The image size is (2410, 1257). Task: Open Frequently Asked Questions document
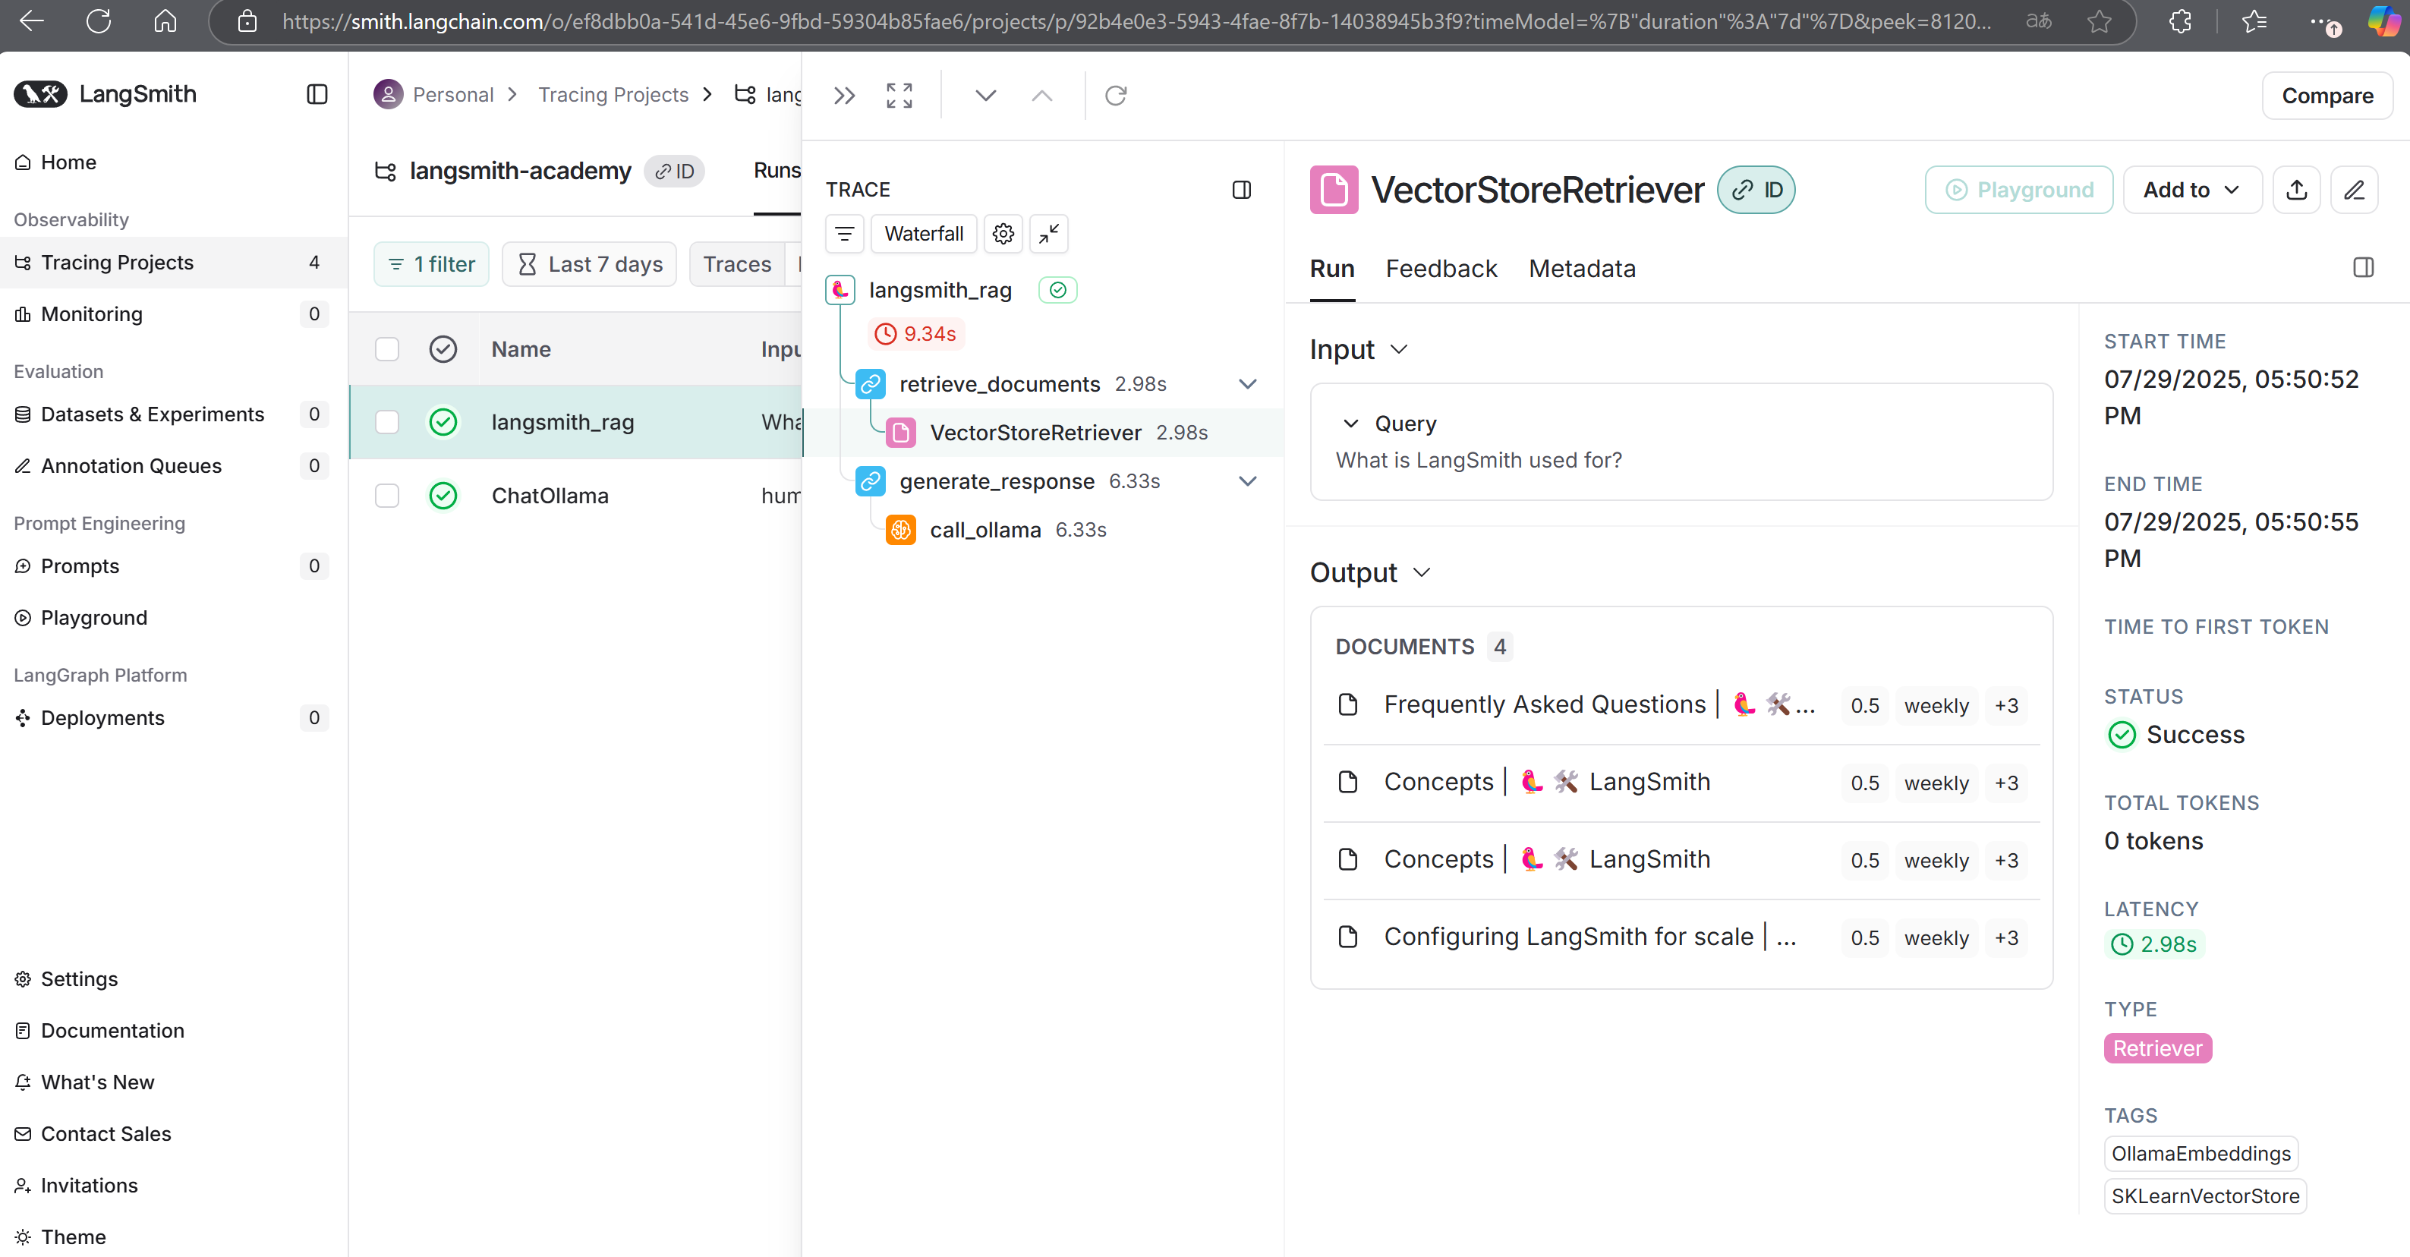[1681, 705]
